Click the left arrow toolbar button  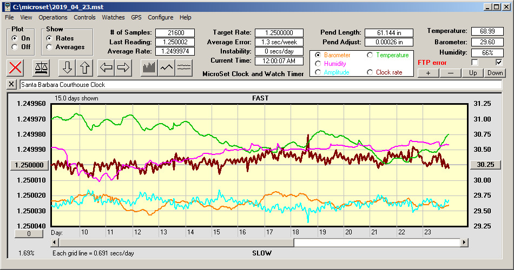106,67
